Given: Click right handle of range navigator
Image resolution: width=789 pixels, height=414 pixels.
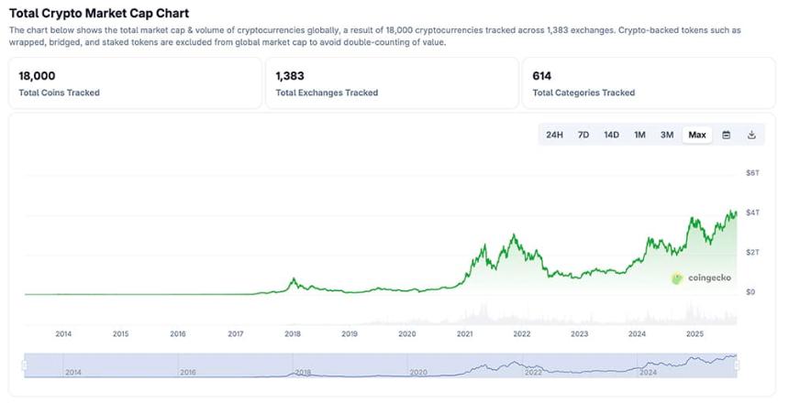Looking at the screenshot, I should click(737, 365).
